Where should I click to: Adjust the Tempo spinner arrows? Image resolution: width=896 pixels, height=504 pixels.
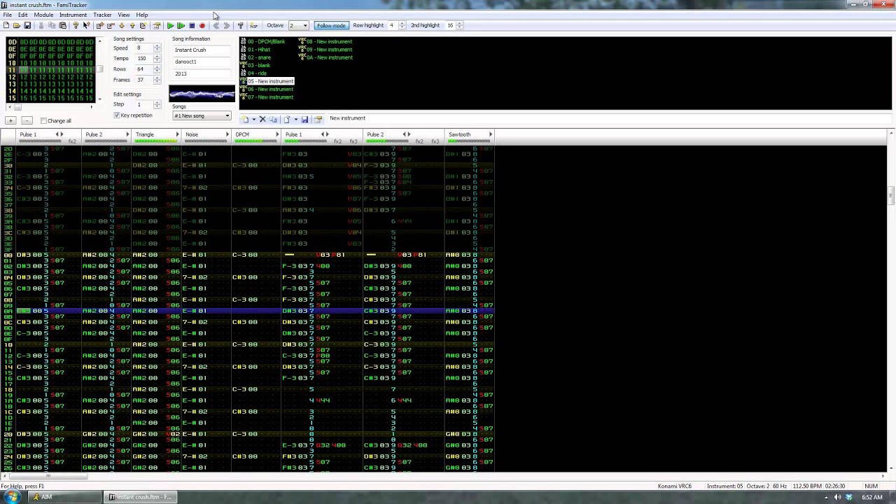point(157,58)
